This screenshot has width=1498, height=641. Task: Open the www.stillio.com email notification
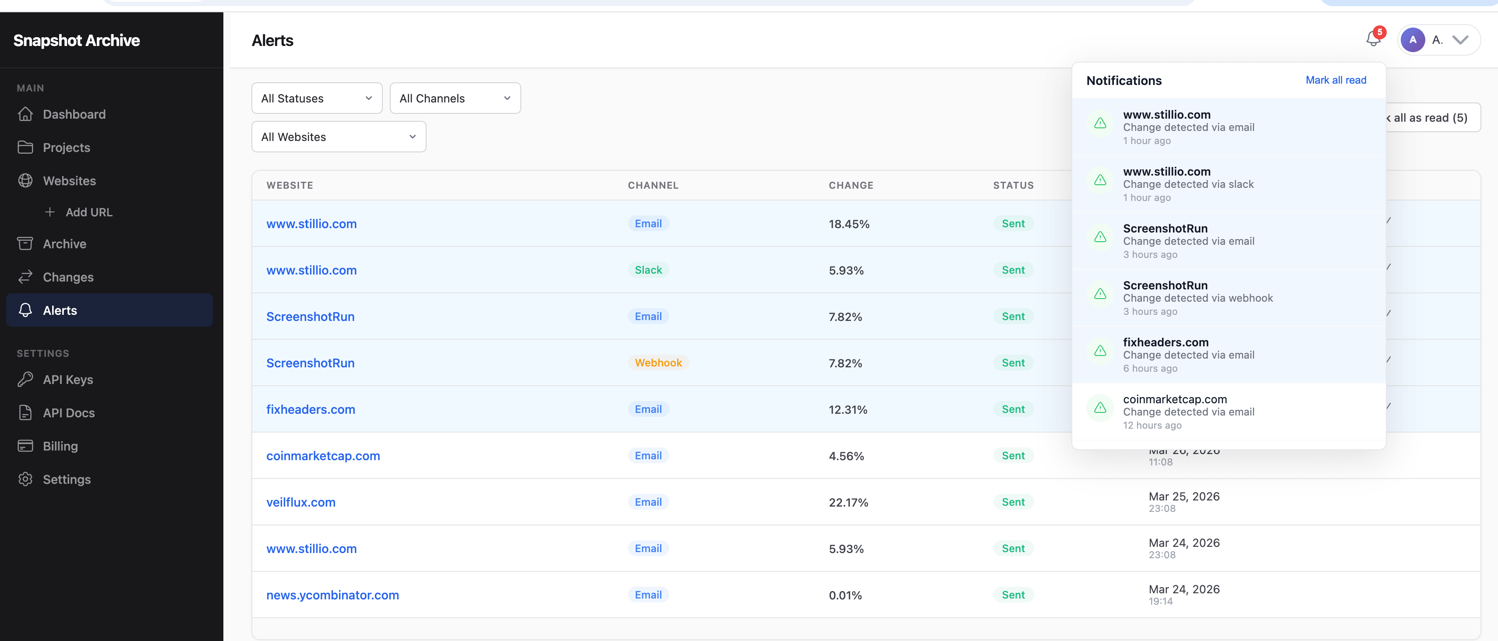(1228, 127)
